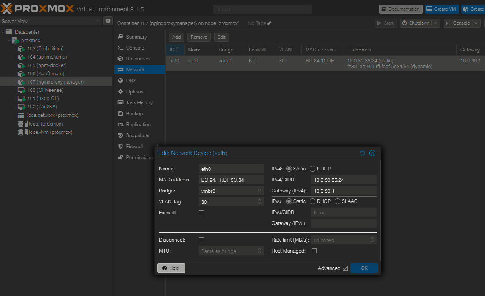Click the Snapshots history icon
The height and width of the screenshot is (296, 485).
tap(120, 135)
